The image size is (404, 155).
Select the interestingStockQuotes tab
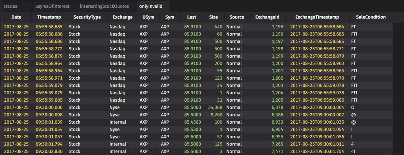104,6
